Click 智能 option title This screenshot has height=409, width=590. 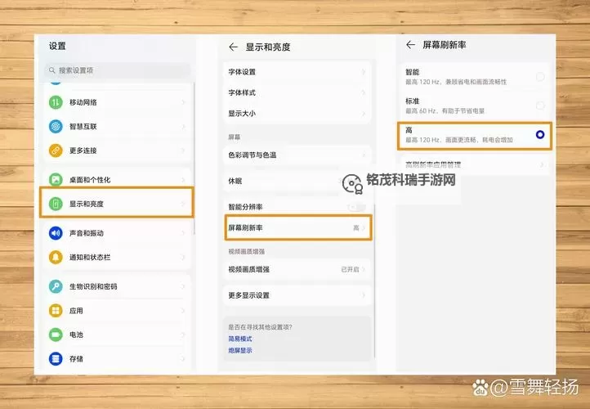pyautogui.click(x=412, y=72)
